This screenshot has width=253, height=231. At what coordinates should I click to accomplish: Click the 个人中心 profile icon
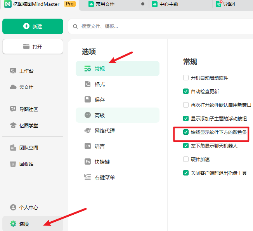(x=13, y=207)
